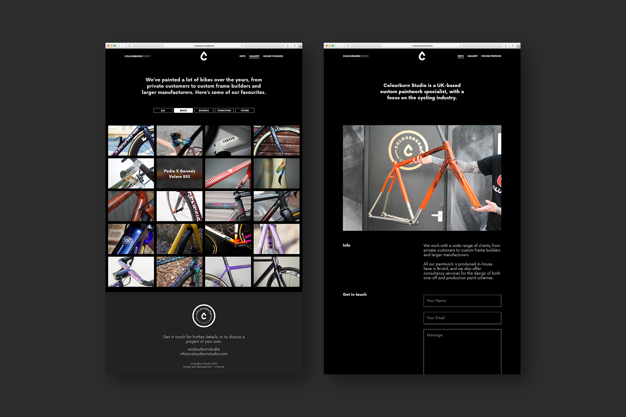
Task: Click the forward navigation arrow browser icon
Action: click(125, 46)
